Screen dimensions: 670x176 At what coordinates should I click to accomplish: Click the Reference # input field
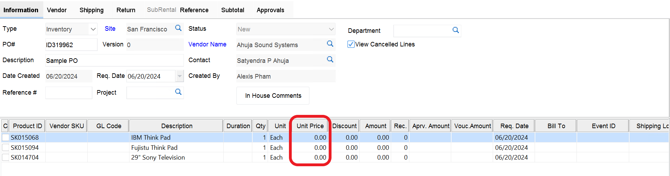pos(69,93)
